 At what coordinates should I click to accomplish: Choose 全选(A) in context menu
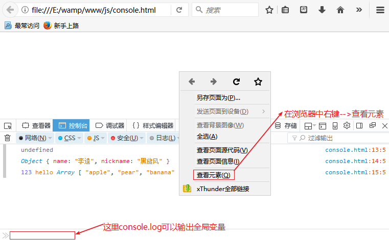225,137
